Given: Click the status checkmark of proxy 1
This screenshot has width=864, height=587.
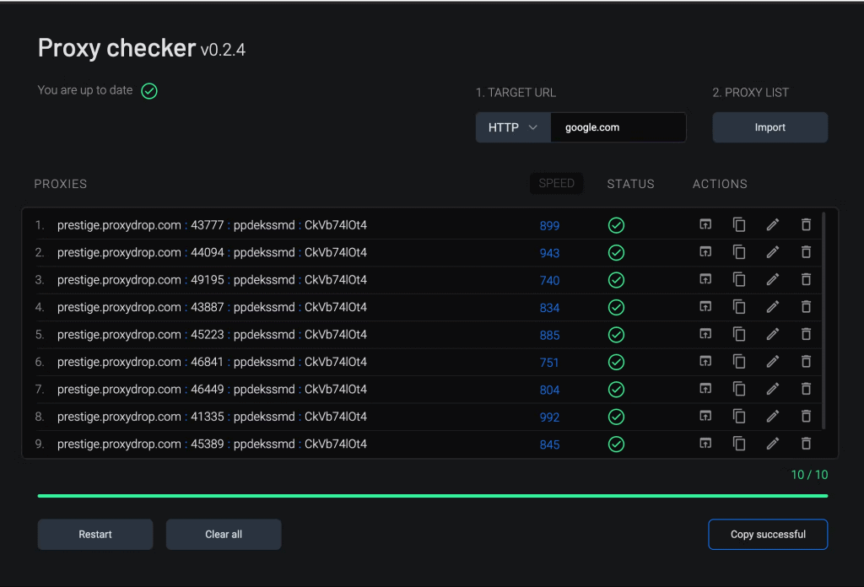Looking at the screenshot, I should [616, 224].
